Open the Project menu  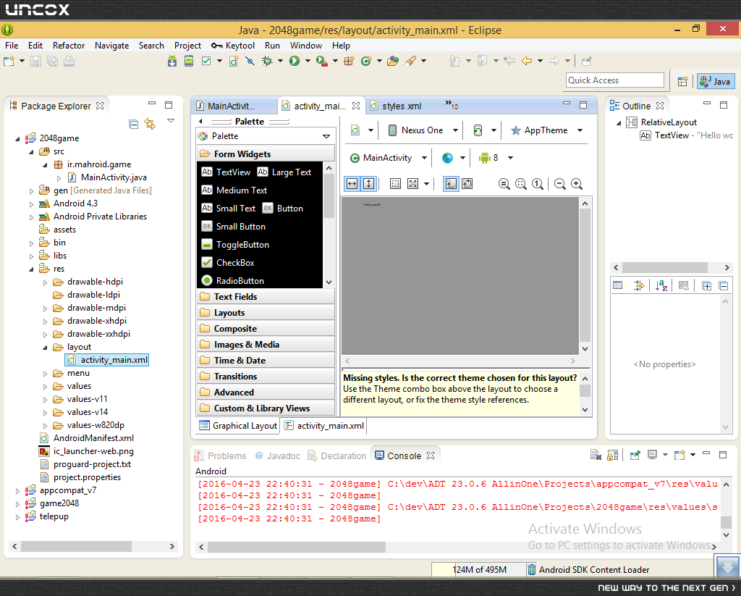pos(187,46)
